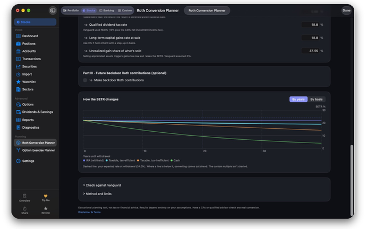
Task: Open Watchlist star icon
Action: 18,82
